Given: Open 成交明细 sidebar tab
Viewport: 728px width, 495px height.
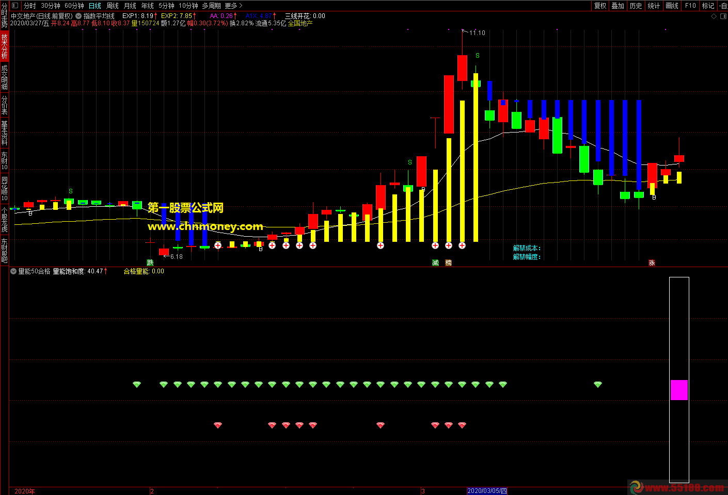Looking at the screenshot, I should [4, 77].
